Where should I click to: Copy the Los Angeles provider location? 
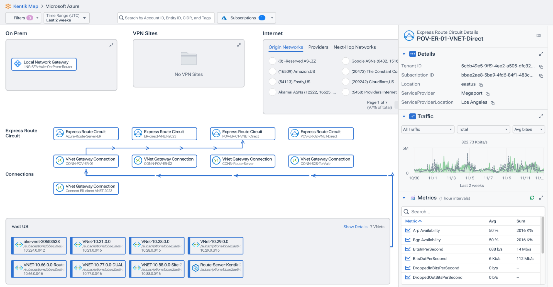(492, 103)
